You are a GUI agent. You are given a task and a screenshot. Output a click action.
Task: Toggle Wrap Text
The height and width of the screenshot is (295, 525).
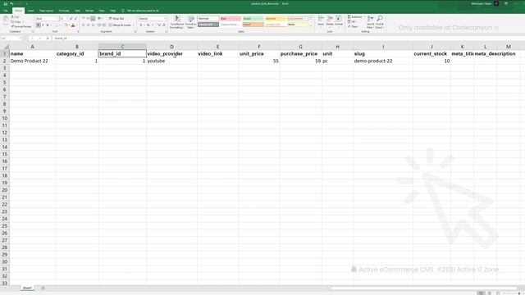(x=116, y=18)
